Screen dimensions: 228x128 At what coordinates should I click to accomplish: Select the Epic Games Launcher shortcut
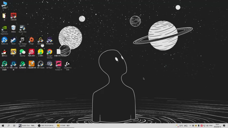(x=23, y=42)
